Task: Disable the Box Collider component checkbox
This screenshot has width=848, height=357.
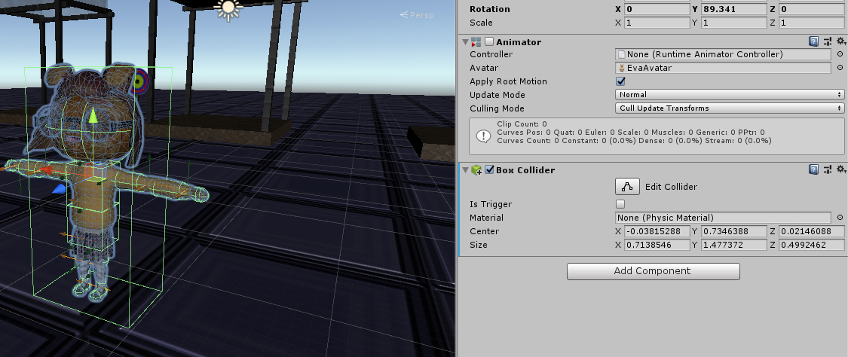Action: click(489, 170)
